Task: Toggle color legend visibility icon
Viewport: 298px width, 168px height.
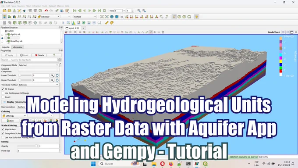Action: pyautogui.click(x=4, y=17)
